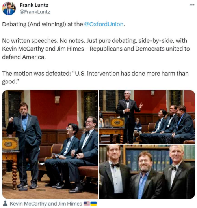The width and height of the screenshot is (197, 208).
Task: Click the man speaking at microphone in left photo
Action: pyautogui.click(x=24, y=145)
